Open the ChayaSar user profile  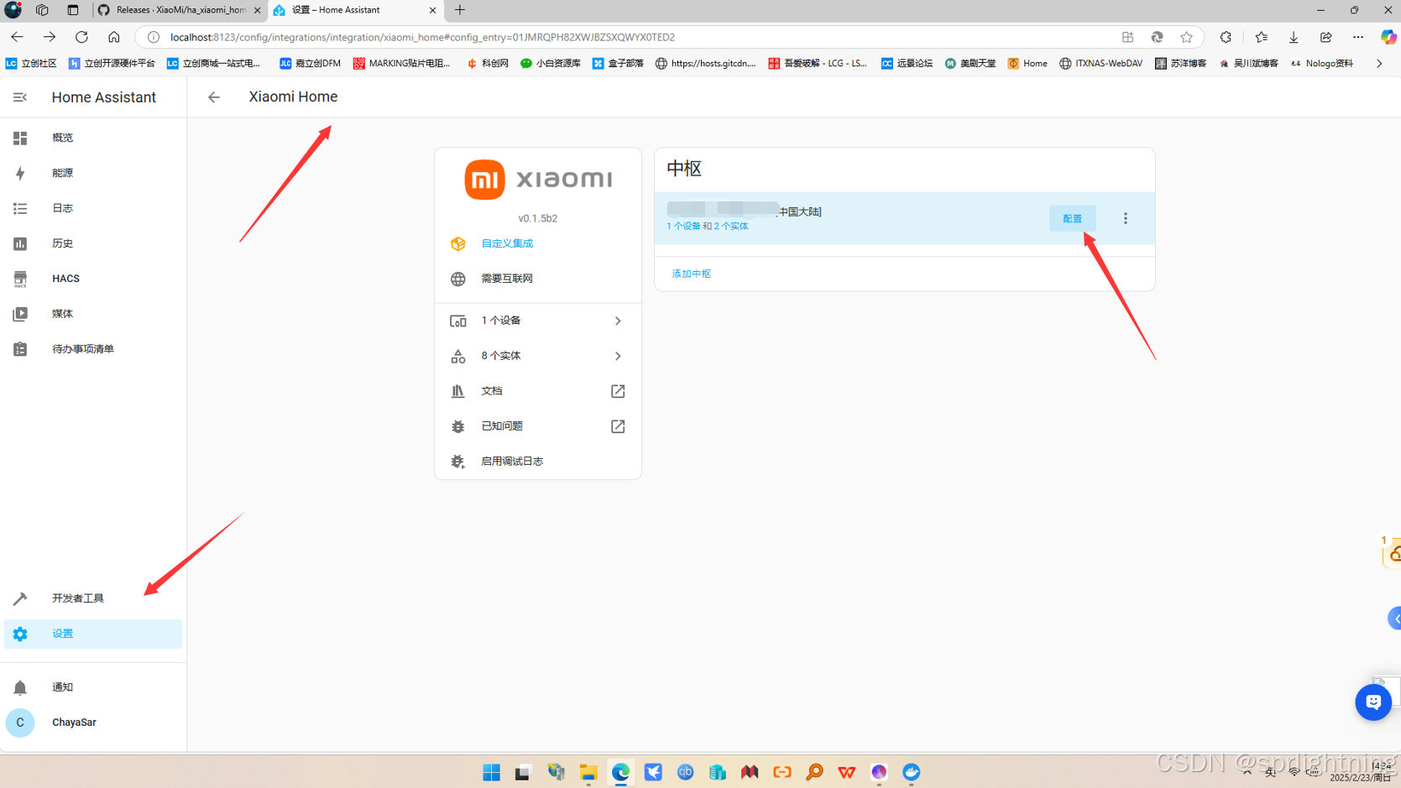click(93, 723)
